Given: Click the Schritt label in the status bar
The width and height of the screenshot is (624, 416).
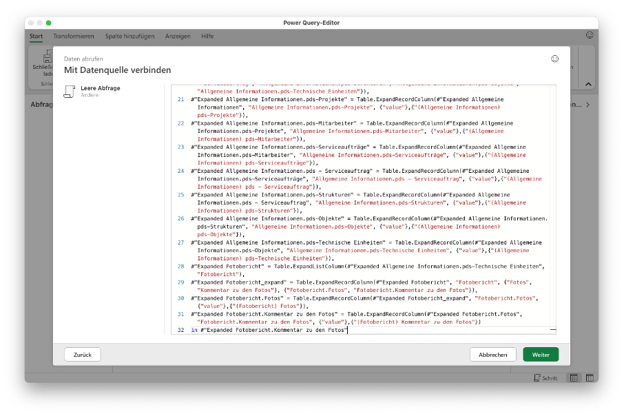Looking at the screenshot, I should click(x=550, y=378).
